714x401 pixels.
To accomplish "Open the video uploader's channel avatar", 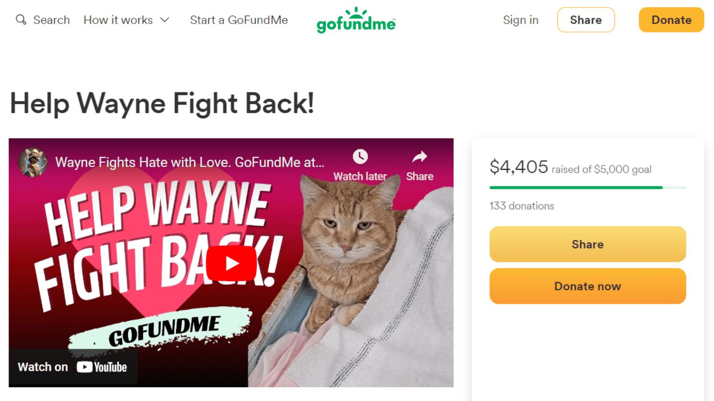I will (x=33, y=162).
